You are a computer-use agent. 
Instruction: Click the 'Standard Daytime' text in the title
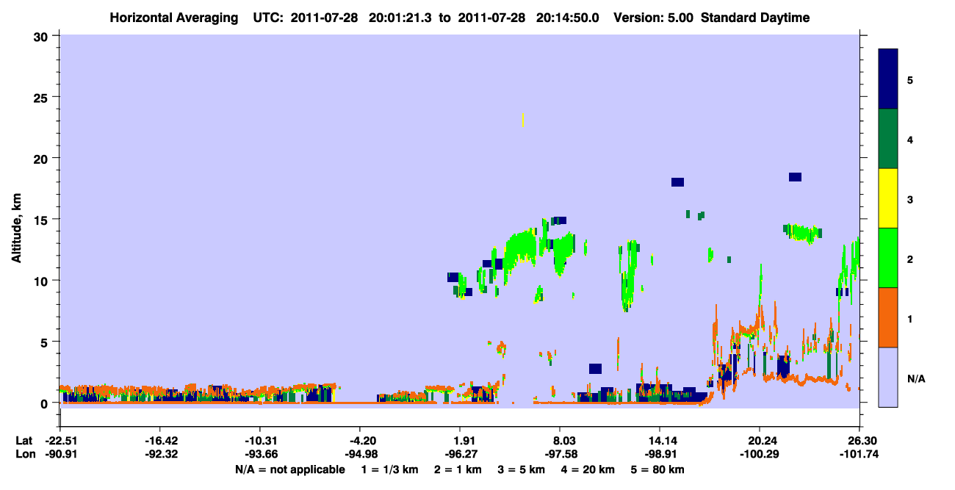[x=755, y=18]
